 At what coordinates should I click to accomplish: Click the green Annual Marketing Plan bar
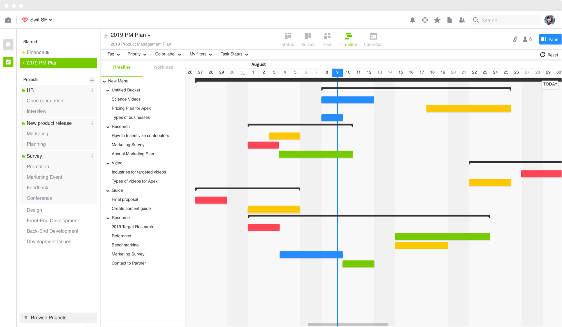[x=316, y=154]
